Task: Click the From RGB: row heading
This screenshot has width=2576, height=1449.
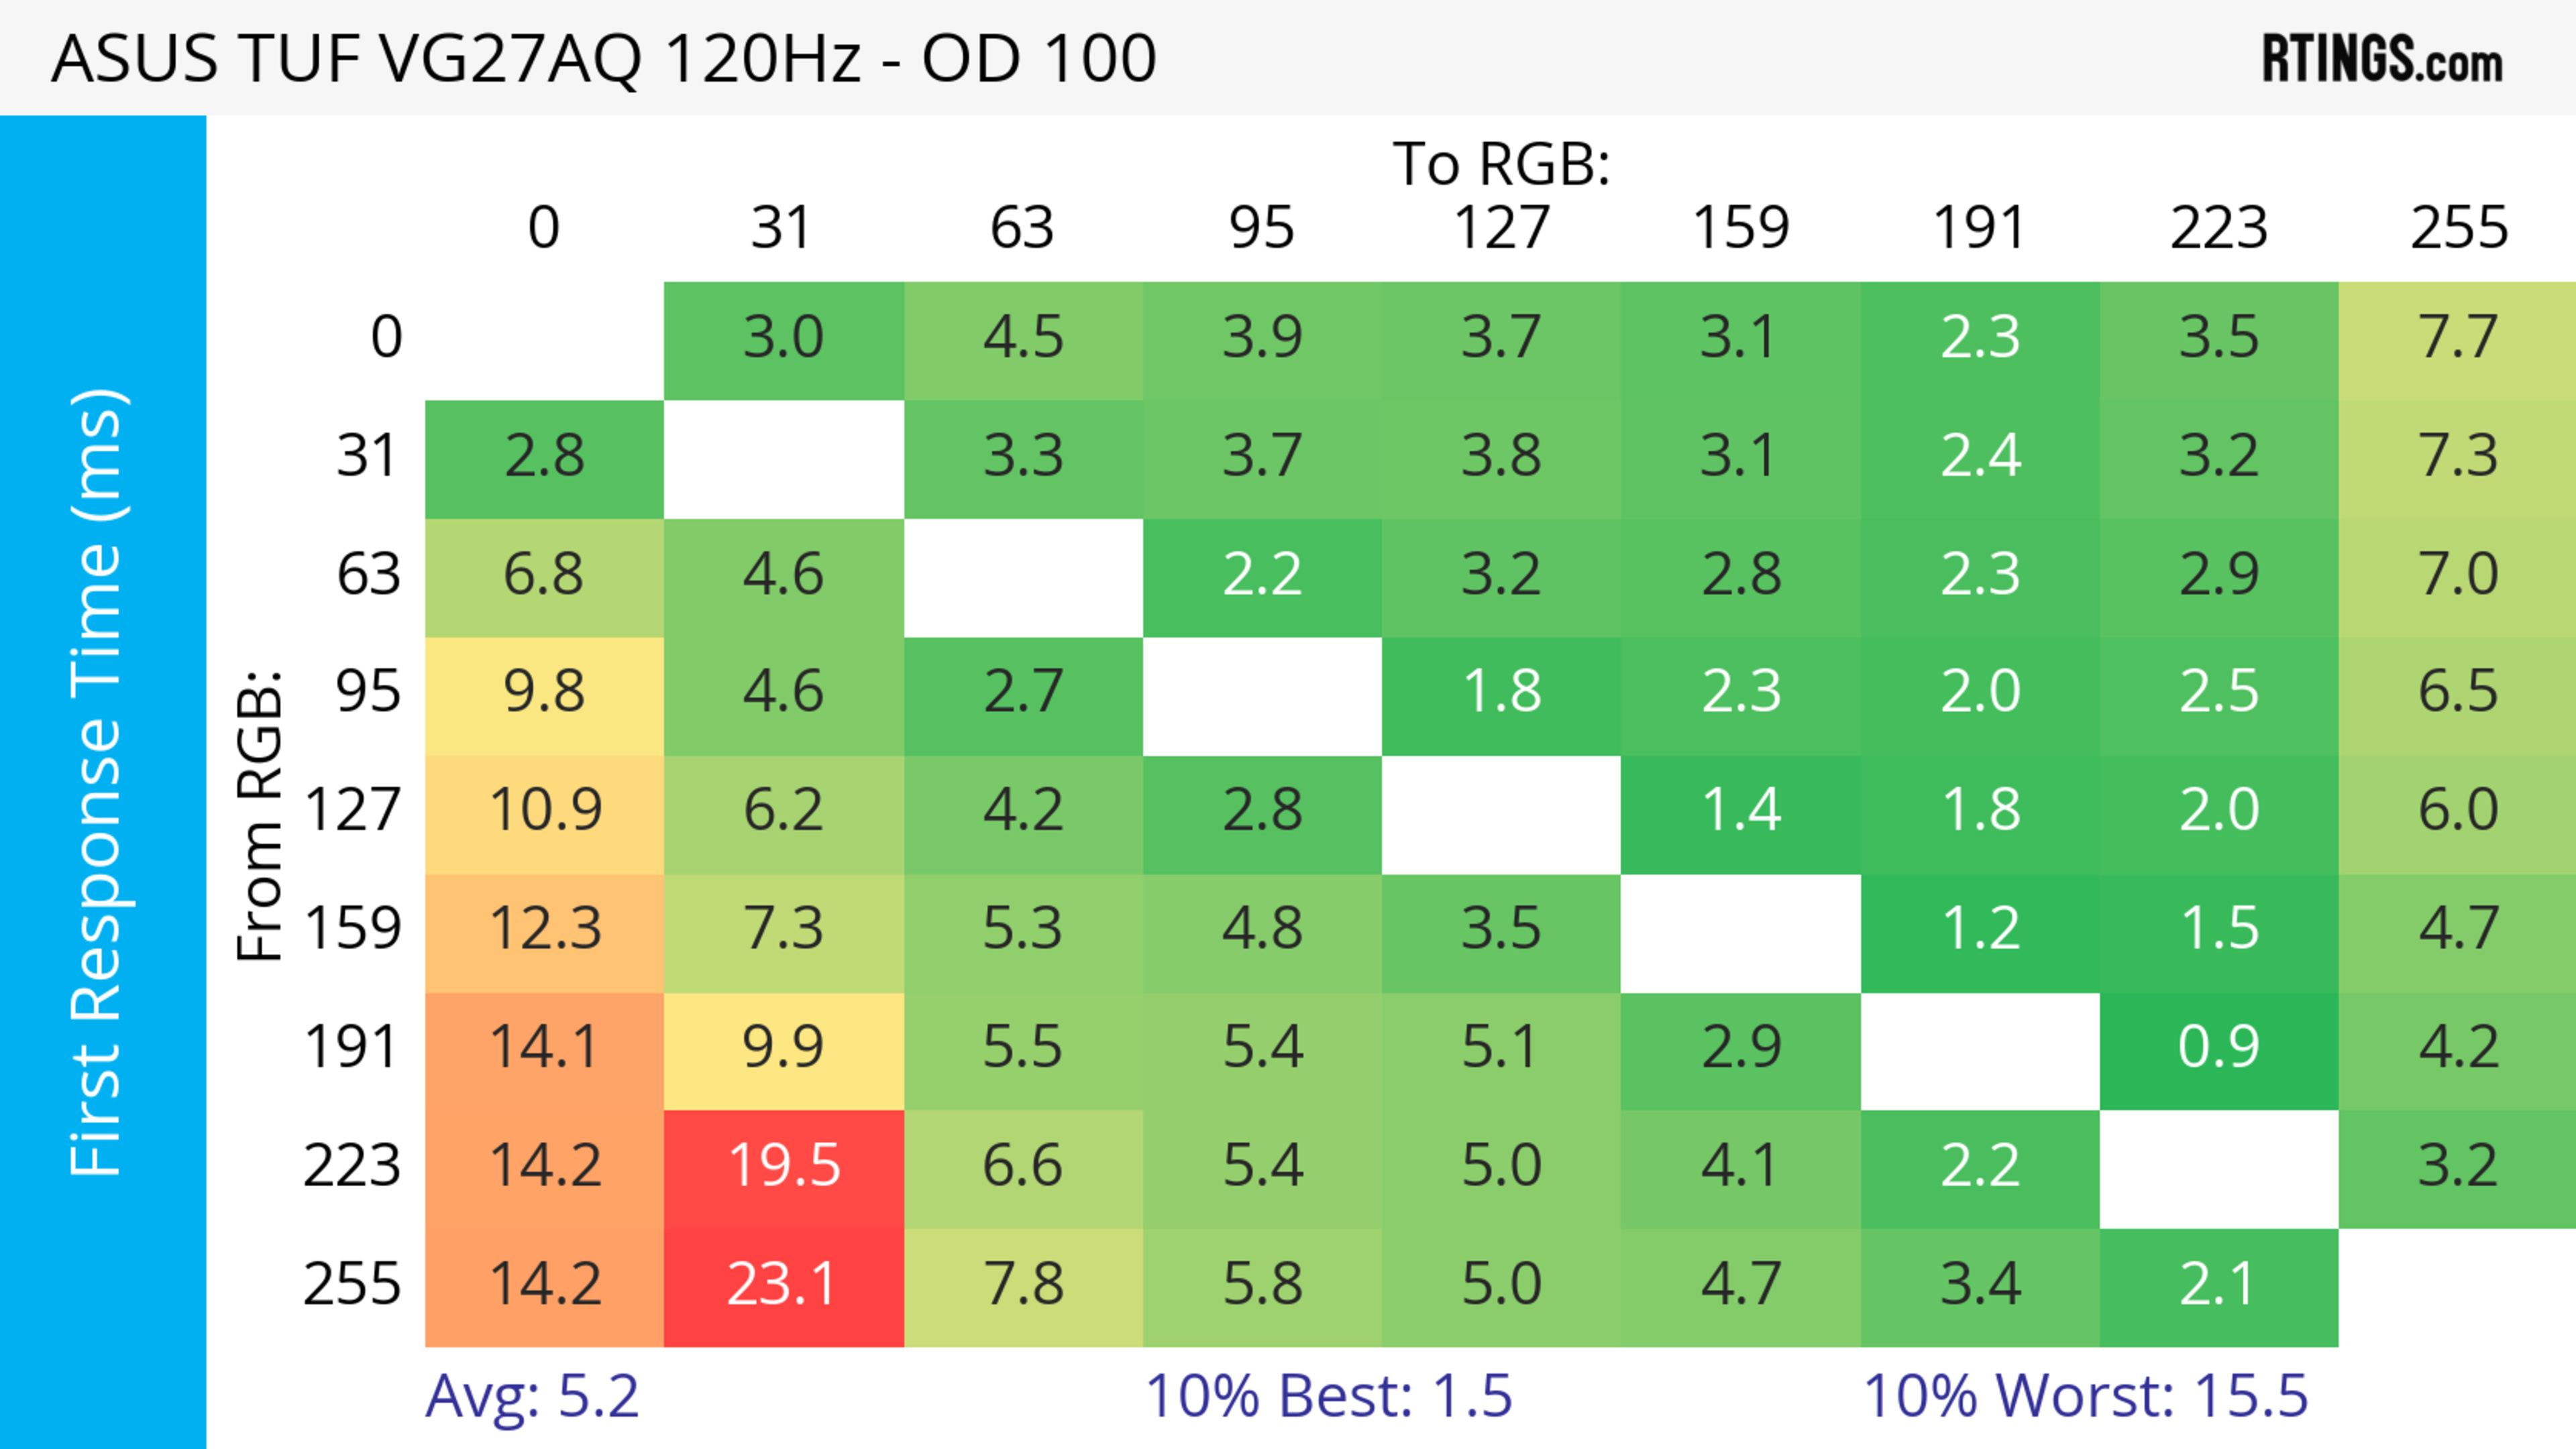Action: (260, 815)
